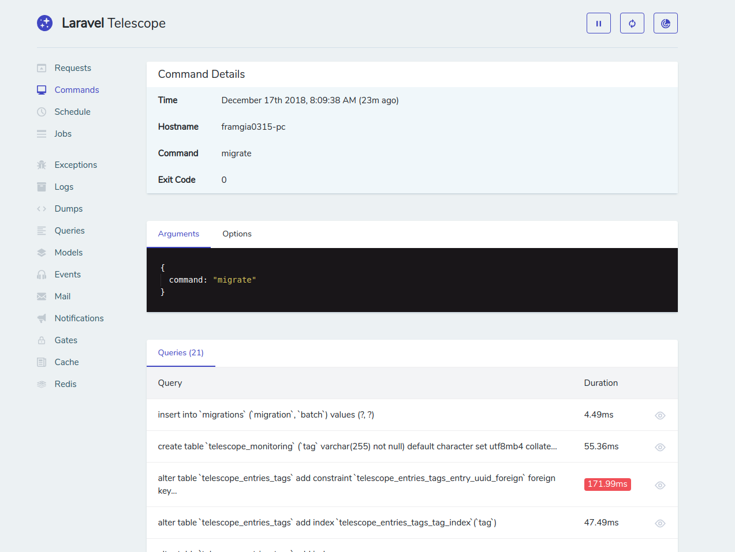735x552 pixels.
Task: Click the Commands monitor icon
Action: pos(42,90)
